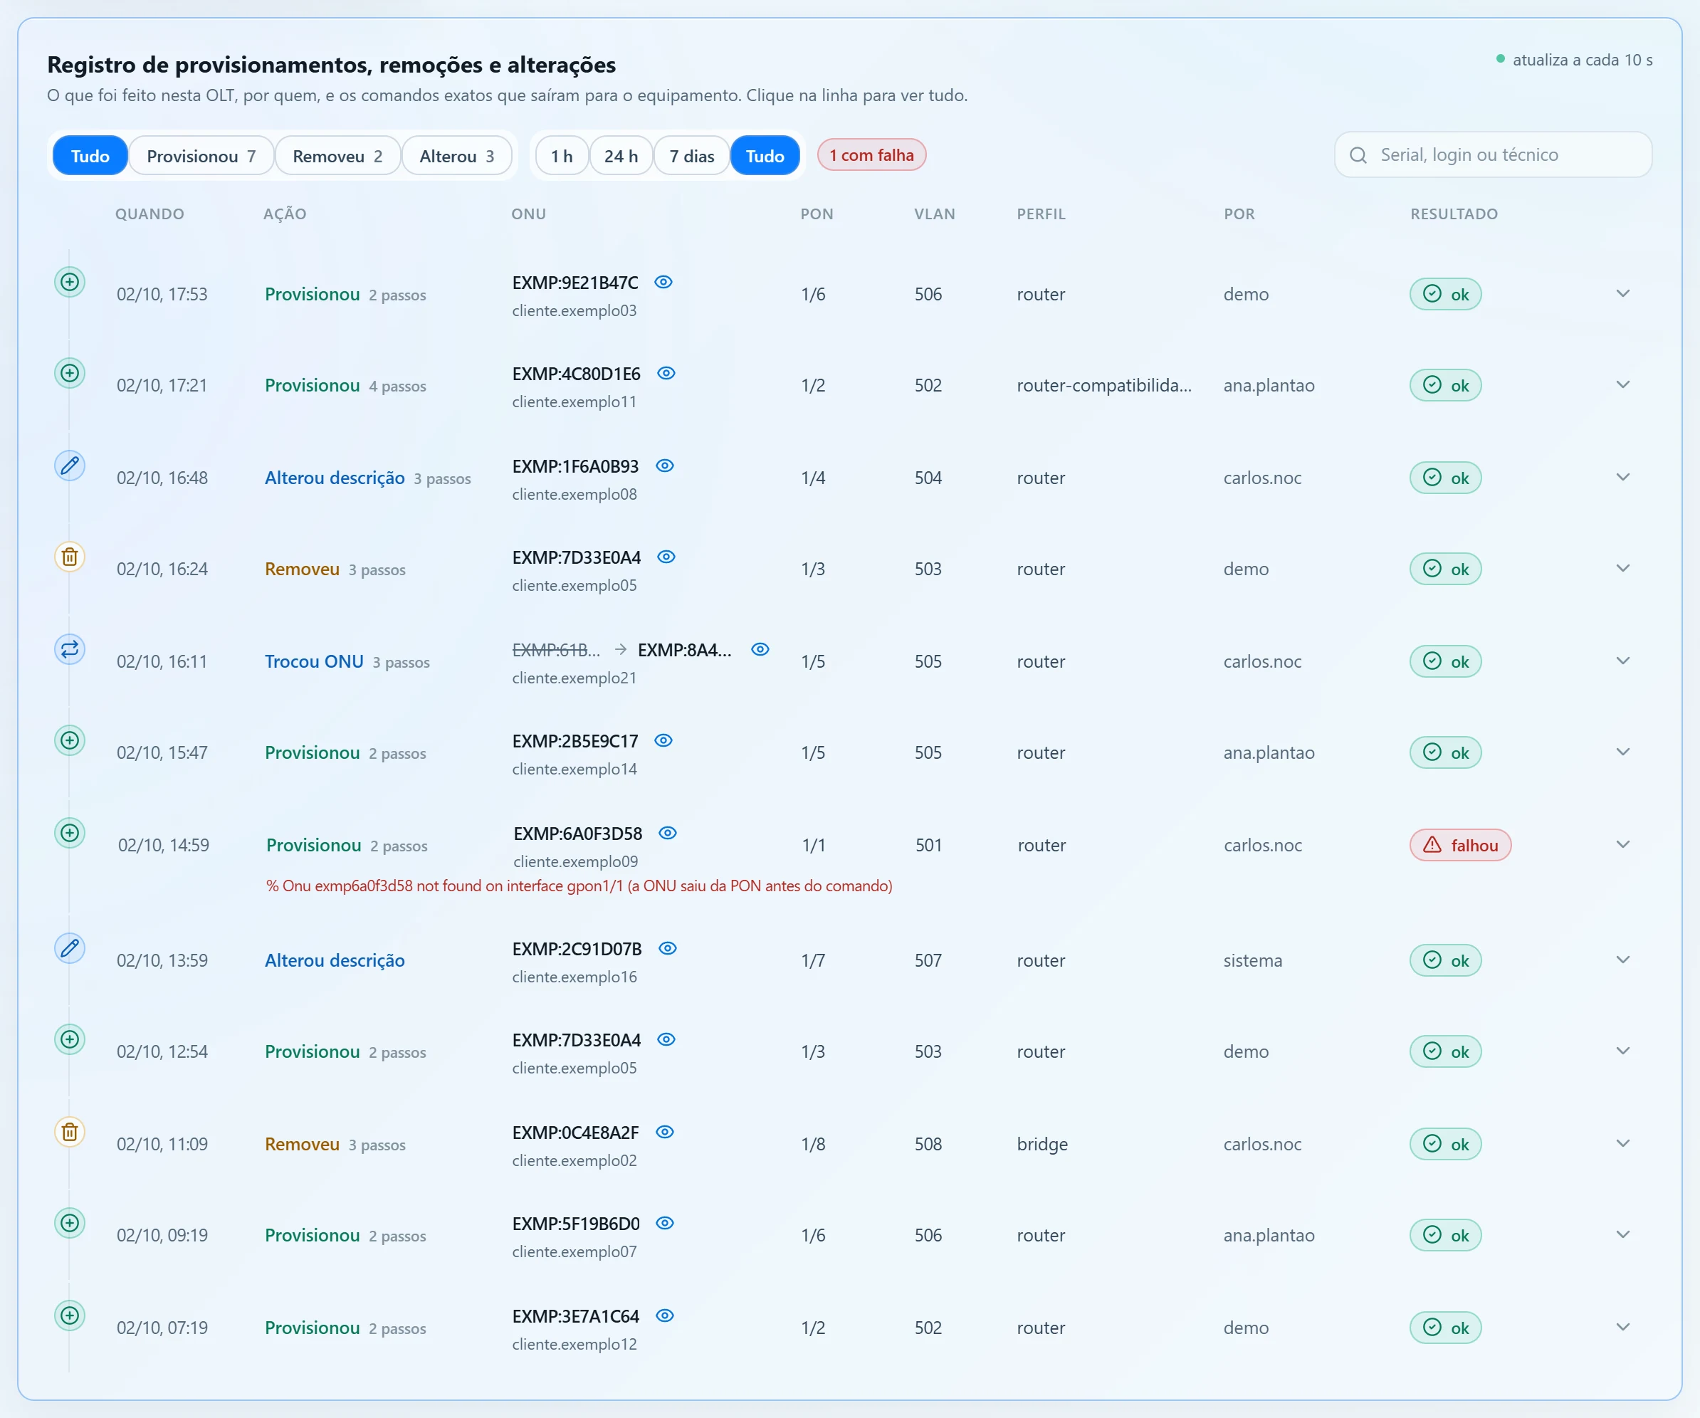Click the plus icon for the 02/10, 09:19 entry
This screenshot has width=1700, height=1418.
pos(70,1223)
